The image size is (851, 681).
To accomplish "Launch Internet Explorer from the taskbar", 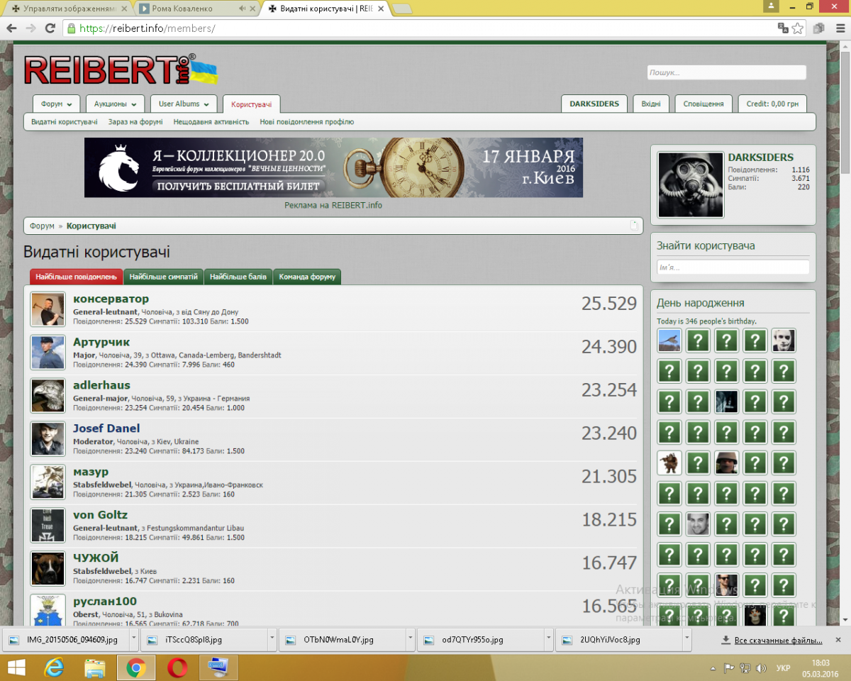I will click(x=55, y=668).
